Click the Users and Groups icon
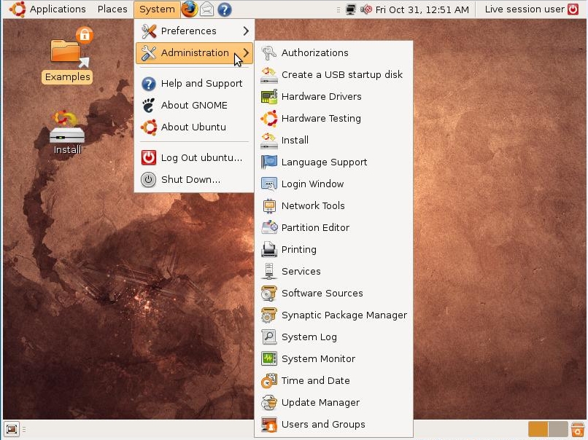The height and width of the screenshot is (440, 588). pyautogui.click(x=269, y=424)
